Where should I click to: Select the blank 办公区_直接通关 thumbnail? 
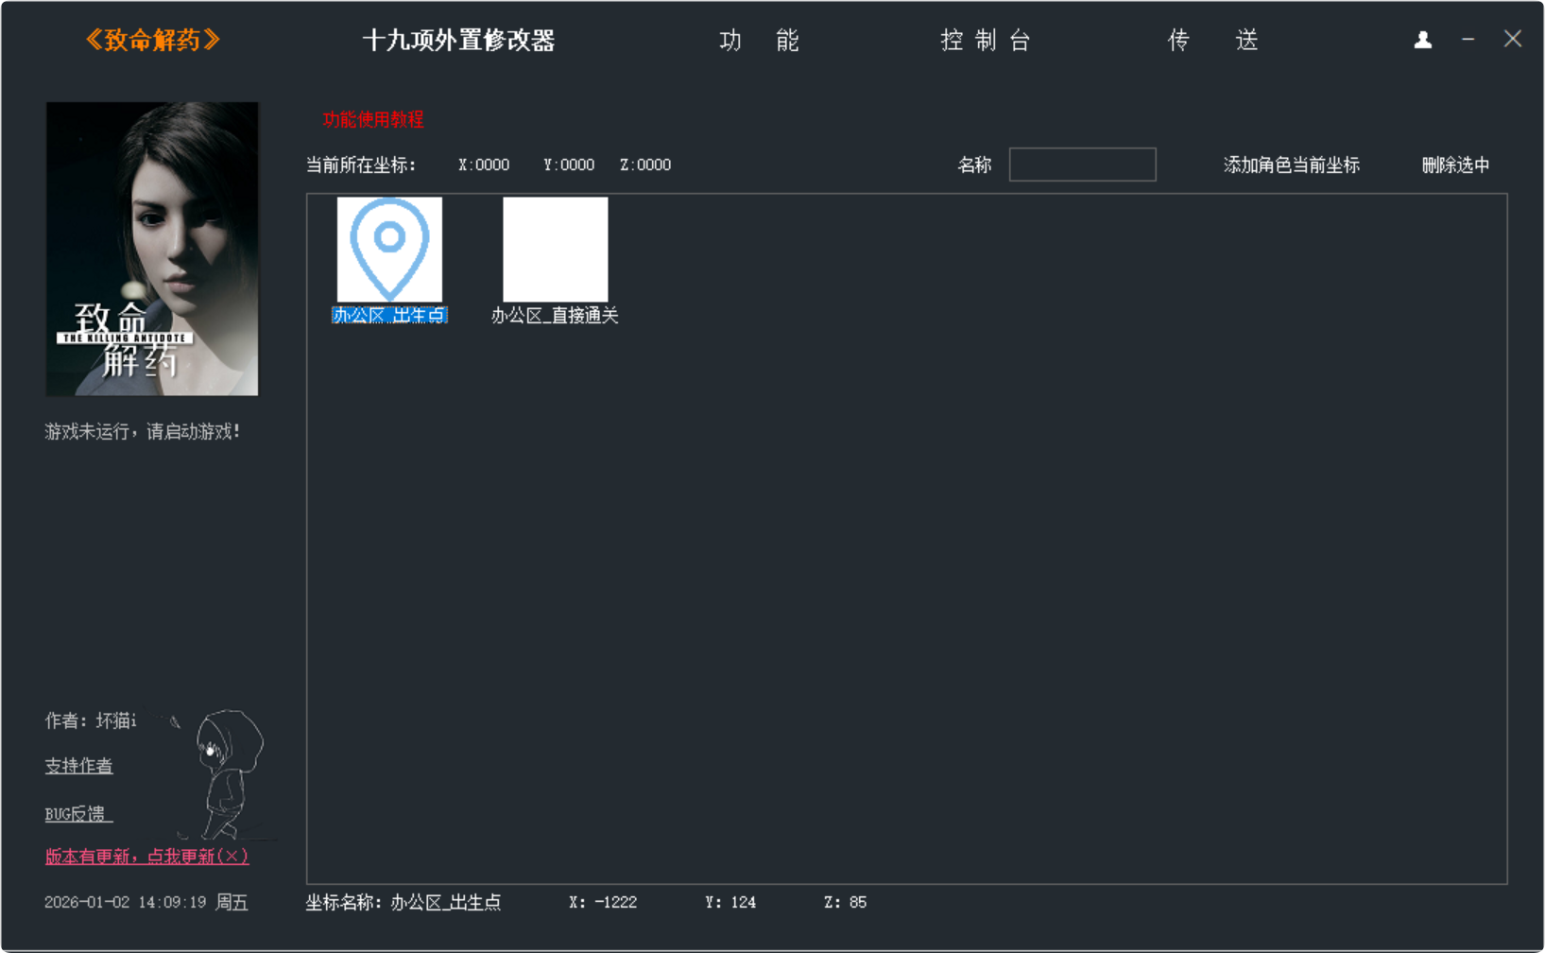(555, 249)
